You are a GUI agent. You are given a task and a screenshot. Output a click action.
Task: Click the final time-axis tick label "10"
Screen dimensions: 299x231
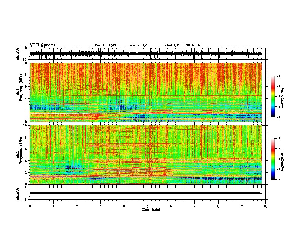[265, 206]
